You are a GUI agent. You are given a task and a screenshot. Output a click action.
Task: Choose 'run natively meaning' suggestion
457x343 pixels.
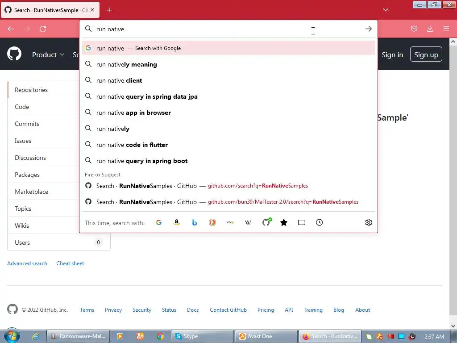coord(228,64)
